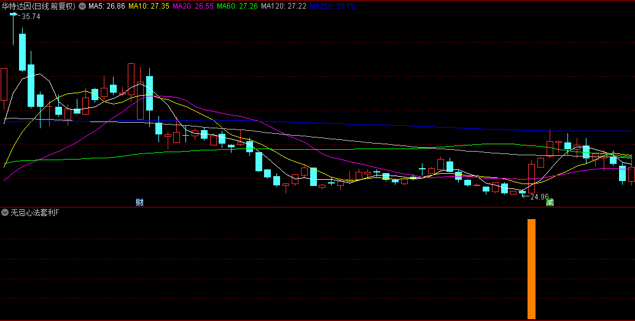Click the highest candlestick marked 35.74

click(x=13, y=28)
